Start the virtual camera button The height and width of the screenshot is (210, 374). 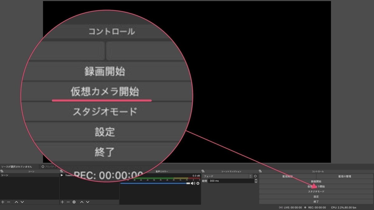coord(316,186)
